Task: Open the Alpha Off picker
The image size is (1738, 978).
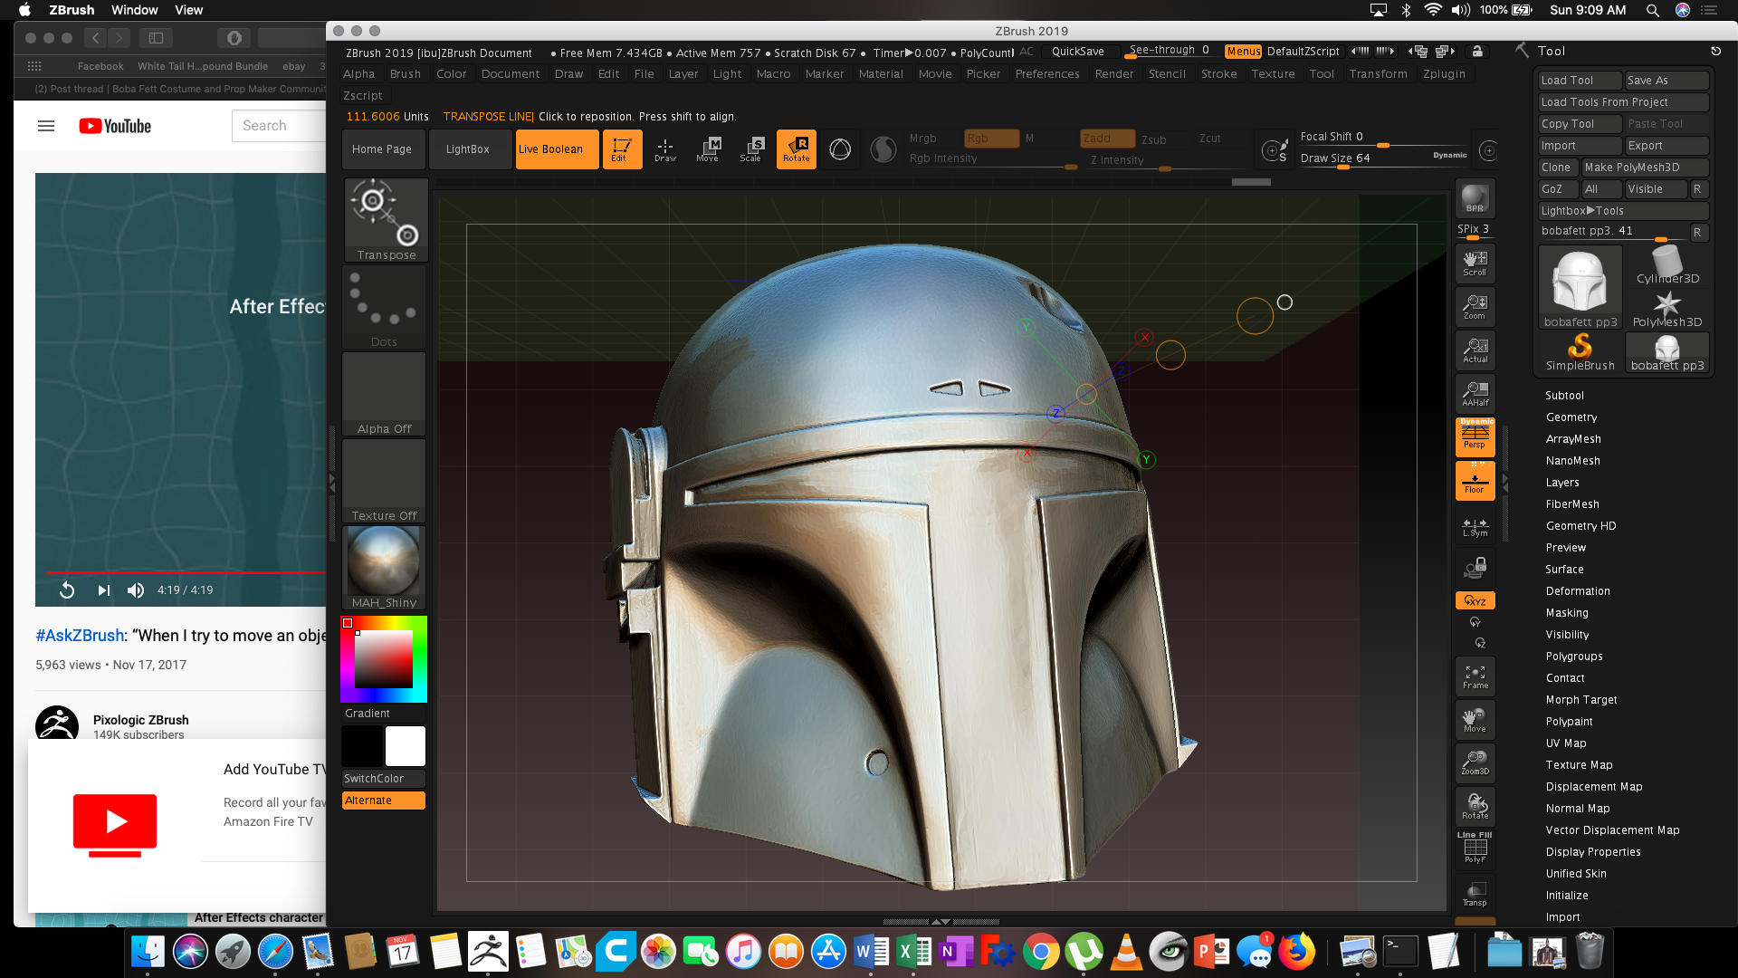Action: pyautogui.click(x=384, y=394)
